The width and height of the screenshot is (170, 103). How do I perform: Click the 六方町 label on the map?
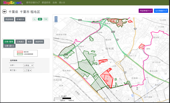tap(161, 27)
